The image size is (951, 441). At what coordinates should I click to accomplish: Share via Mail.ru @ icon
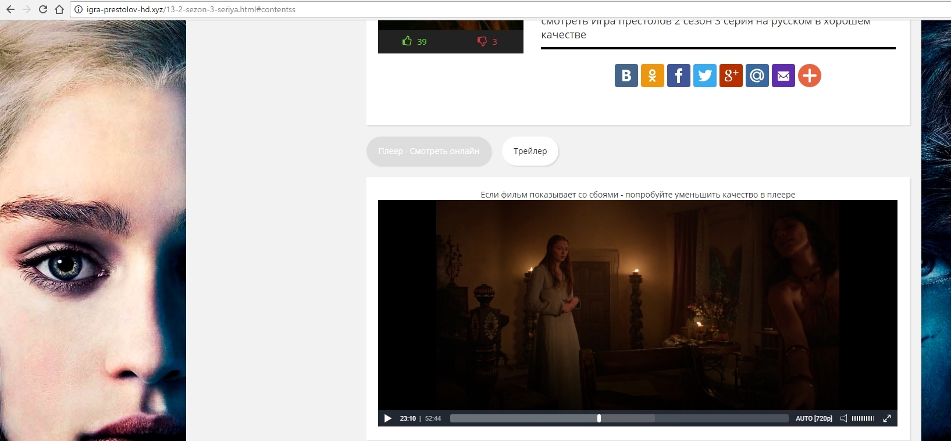[x=757, y=76]
